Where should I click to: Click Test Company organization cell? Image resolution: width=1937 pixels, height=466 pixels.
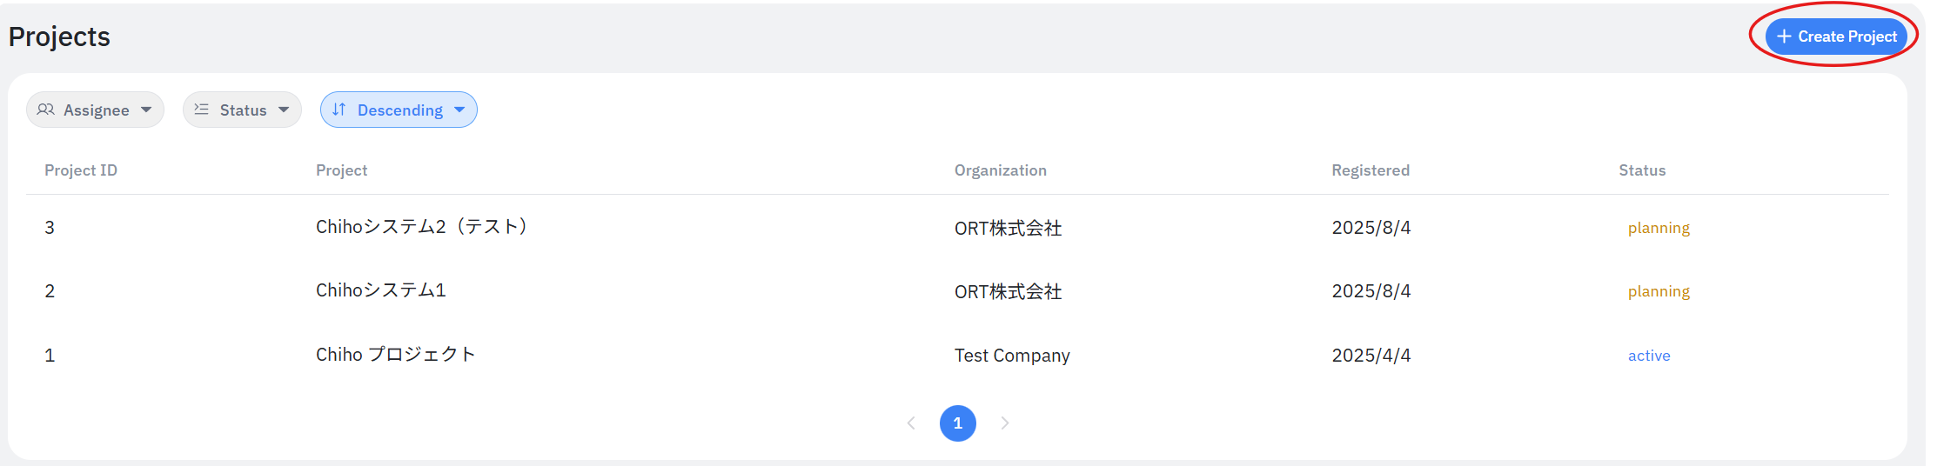coord(1011,356)
